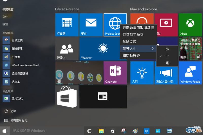203x135 pixels.
Task: Launch Windows PowerShell from list
Action: click(21, 65)
